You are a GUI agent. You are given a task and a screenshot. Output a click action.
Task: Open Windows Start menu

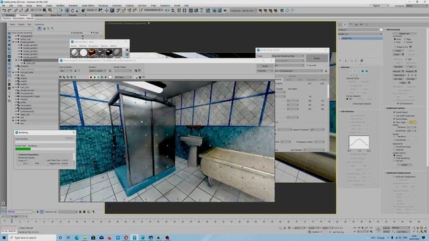point(4,238)
